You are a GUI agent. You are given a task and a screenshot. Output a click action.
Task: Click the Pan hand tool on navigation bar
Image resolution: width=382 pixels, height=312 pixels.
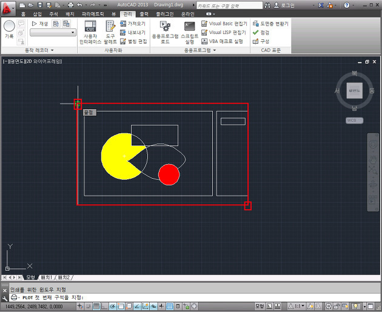(373, 160)
